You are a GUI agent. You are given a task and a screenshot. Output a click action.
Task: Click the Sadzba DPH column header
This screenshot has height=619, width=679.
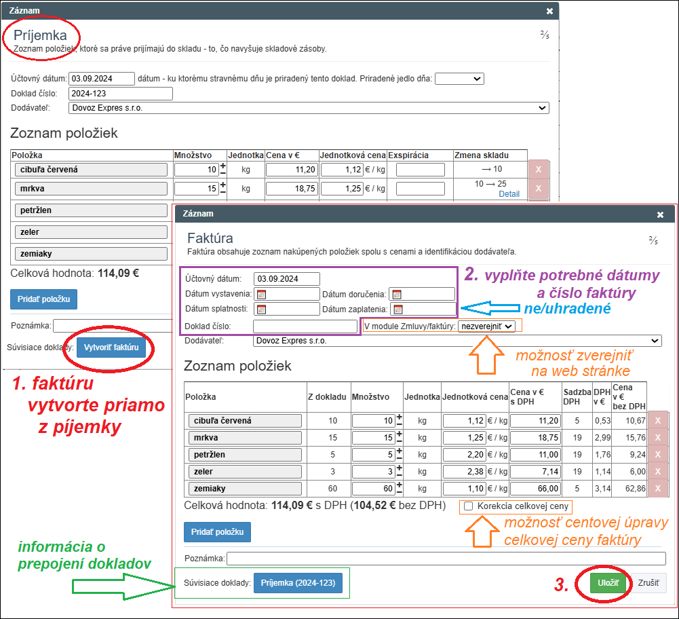(577, 397)
